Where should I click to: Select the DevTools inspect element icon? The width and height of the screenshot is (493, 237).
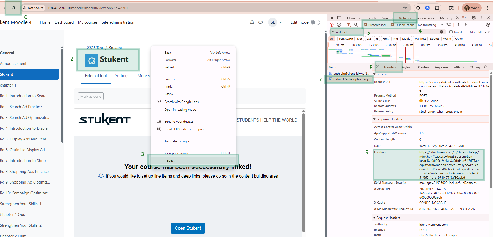332,18
